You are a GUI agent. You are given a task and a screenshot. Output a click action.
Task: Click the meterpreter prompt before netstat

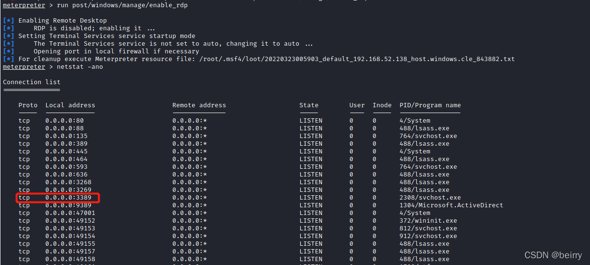tap(24, 66)
